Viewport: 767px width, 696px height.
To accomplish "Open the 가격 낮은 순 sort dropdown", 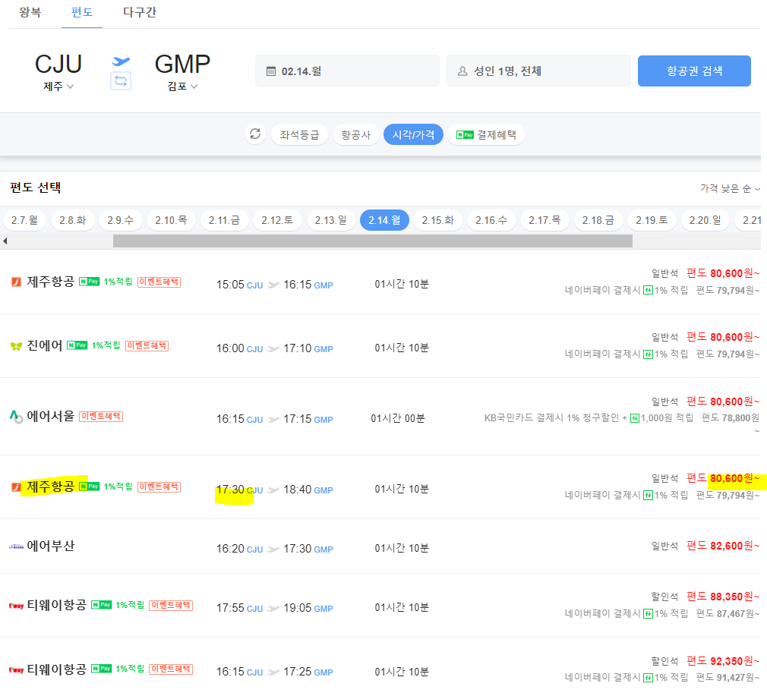I will (x=729, y=189).
